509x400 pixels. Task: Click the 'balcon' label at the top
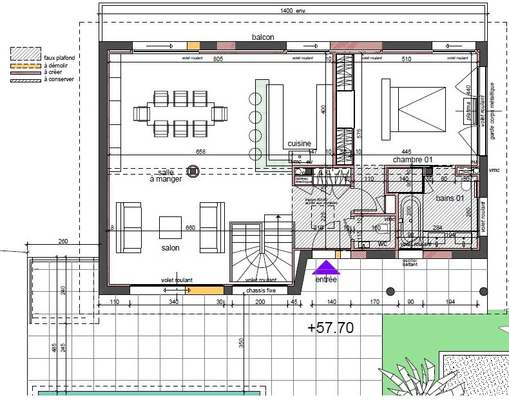pos(263,37)
